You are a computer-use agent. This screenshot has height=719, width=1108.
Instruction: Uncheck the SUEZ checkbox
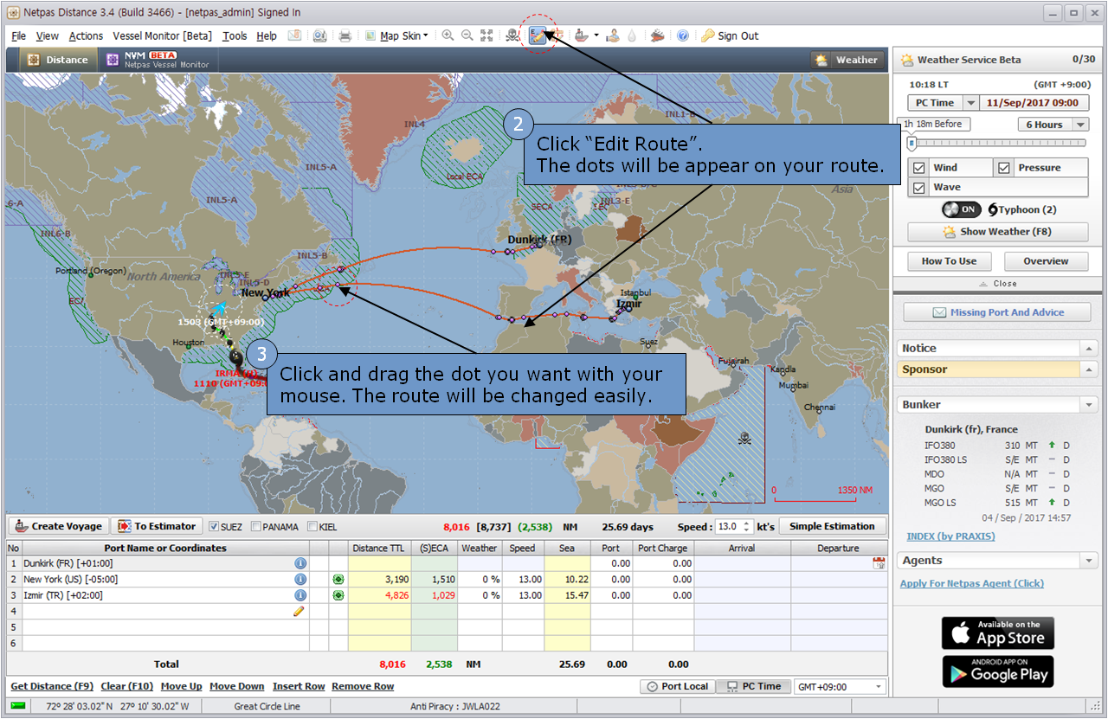point(213,526)
